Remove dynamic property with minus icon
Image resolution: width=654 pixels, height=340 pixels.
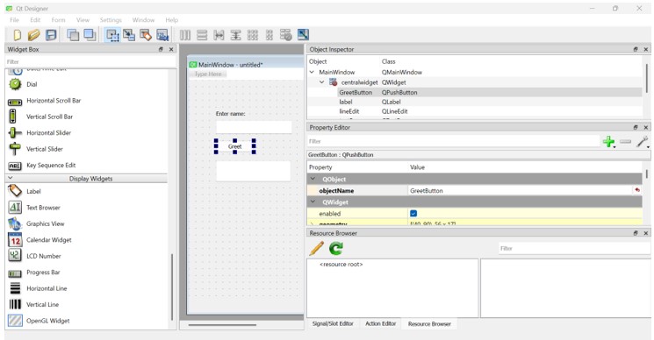point(625,142)
